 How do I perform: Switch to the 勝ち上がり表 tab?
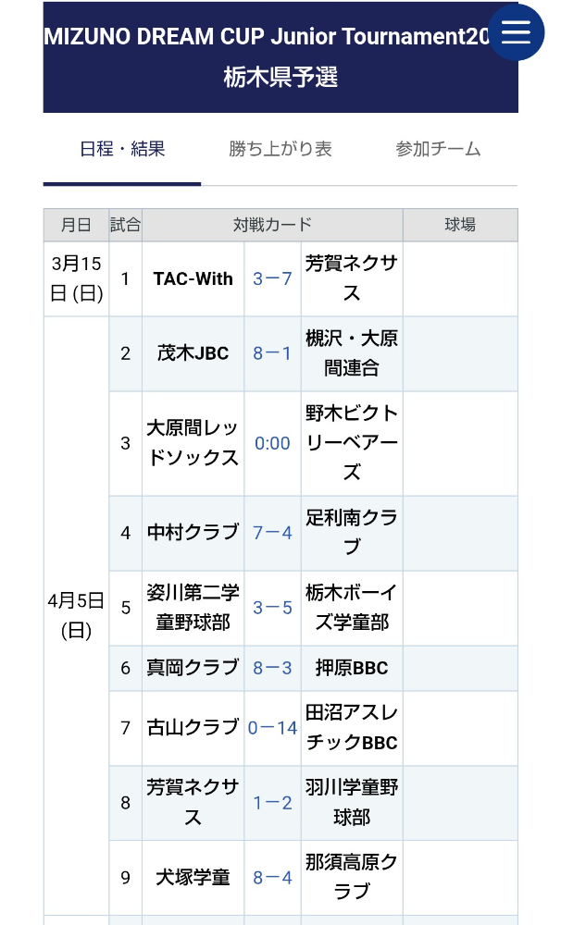tap(280, 149)
